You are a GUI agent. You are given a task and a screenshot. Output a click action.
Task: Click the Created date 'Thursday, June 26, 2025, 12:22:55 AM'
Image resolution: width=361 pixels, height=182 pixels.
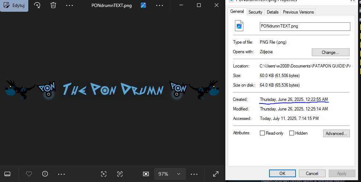pos(294,99)
